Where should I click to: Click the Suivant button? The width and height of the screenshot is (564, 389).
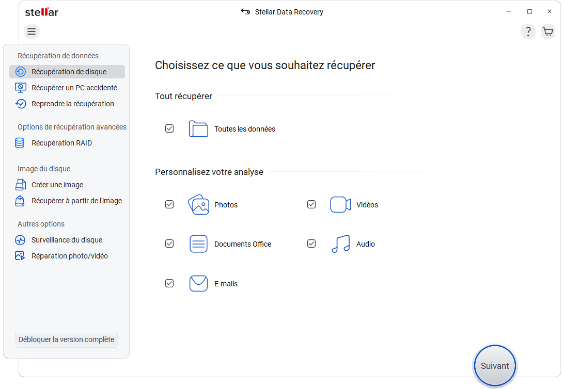click(495, 366)
